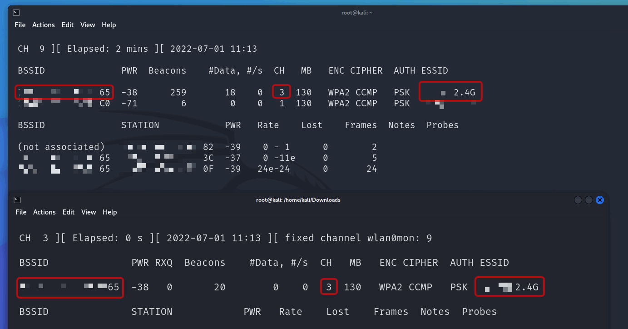Select the highlighted 2.4G ESSID entry

(450, 91)
